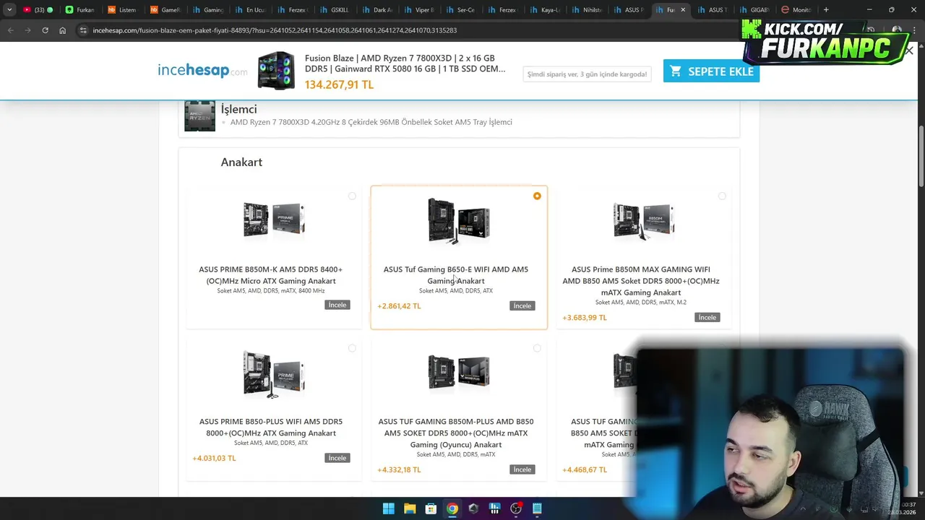Click the +3.683,99 TL price difference
This screenshot has height=520, width=925.
(x=585, y=318)
